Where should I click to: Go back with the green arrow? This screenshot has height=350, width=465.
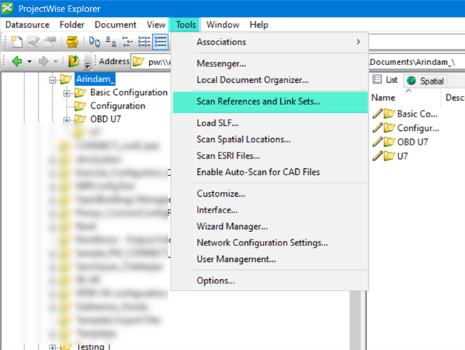click(17, 62)
